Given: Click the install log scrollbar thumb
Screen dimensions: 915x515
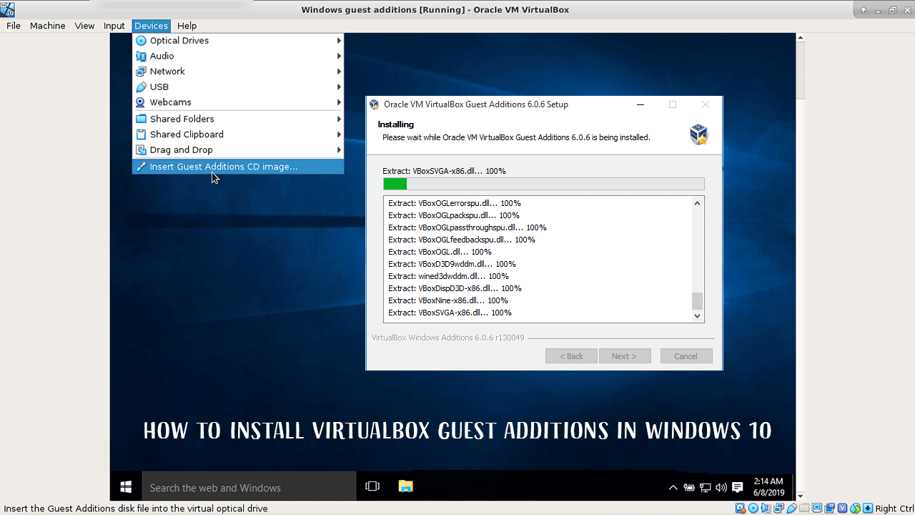Looking at the screenshot, I should [x=698, y=300].
